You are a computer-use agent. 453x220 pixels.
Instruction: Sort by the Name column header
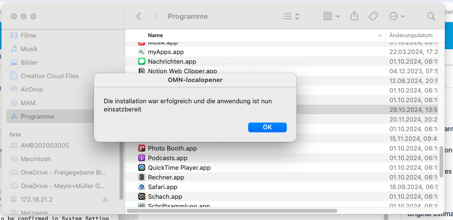156,35
